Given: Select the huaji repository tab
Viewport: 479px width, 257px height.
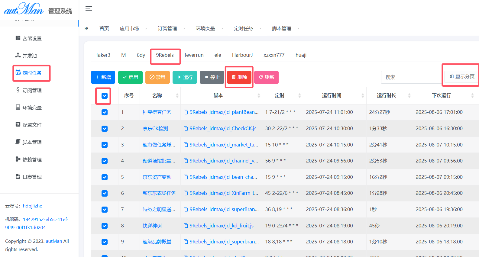Looking at the screenshot, I should coord(301,55).
